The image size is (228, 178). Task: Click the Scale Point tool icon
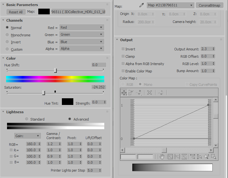click(131, 93)
